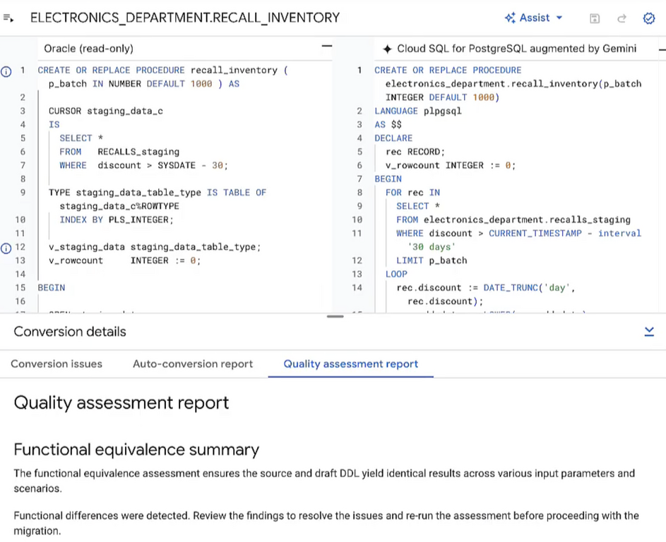
Task: Click the Oracle (read-only) pane header
Action: [x=88, y=49]
